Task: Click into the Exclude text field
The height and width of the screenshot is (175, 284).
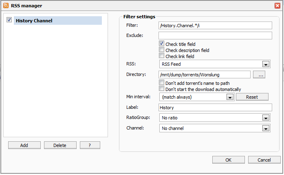Action: 215,36
